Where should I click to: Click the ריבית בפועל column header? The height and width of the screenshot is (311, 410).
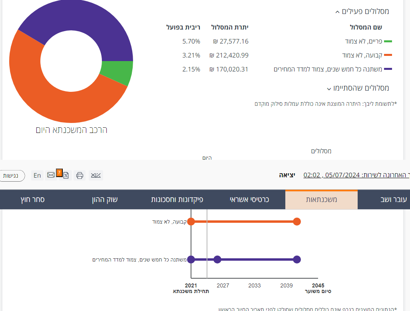click(183, 27)
